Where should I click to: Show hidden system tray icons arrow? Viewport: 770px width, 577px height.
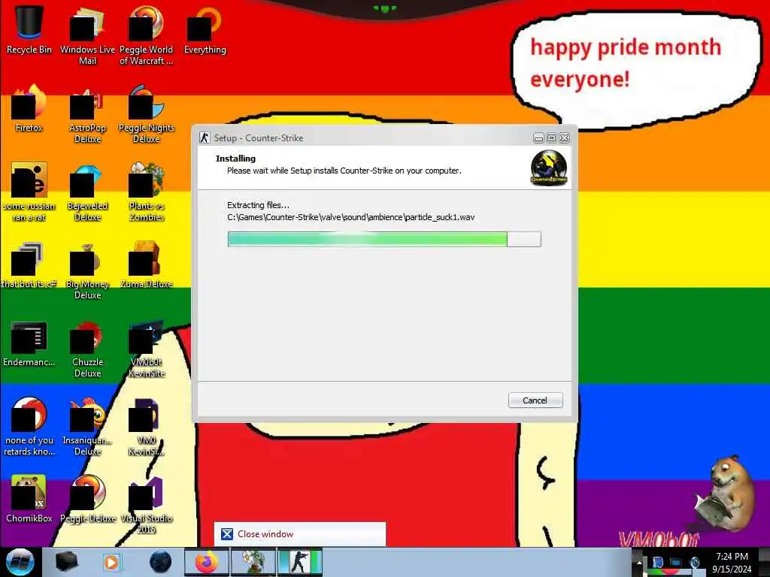[639, 563]
